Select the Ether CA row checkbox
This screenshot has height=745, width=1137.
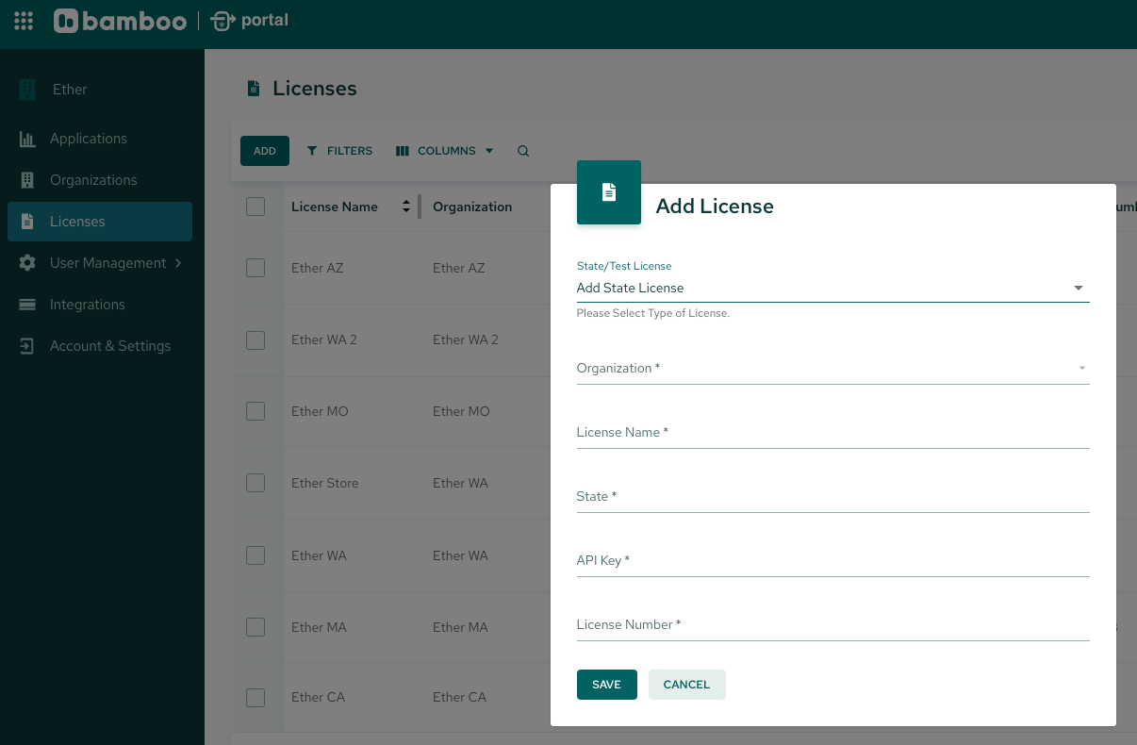coord(255,697)
